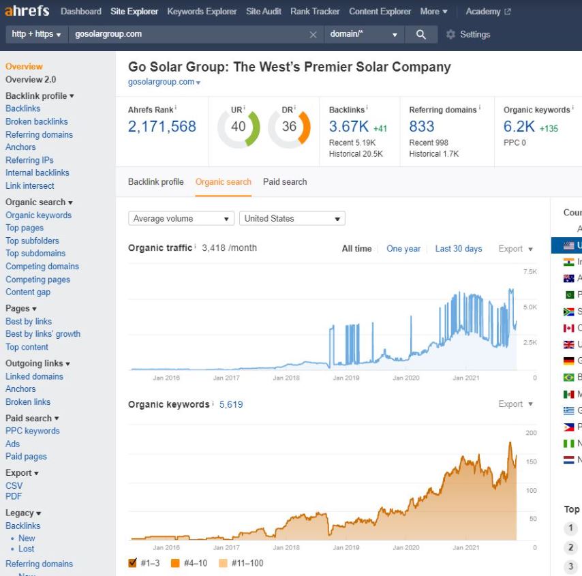Toggle the #1–3 keyword positions checkbox
This screenshot has width=582, height=576.
click(132, 563)
